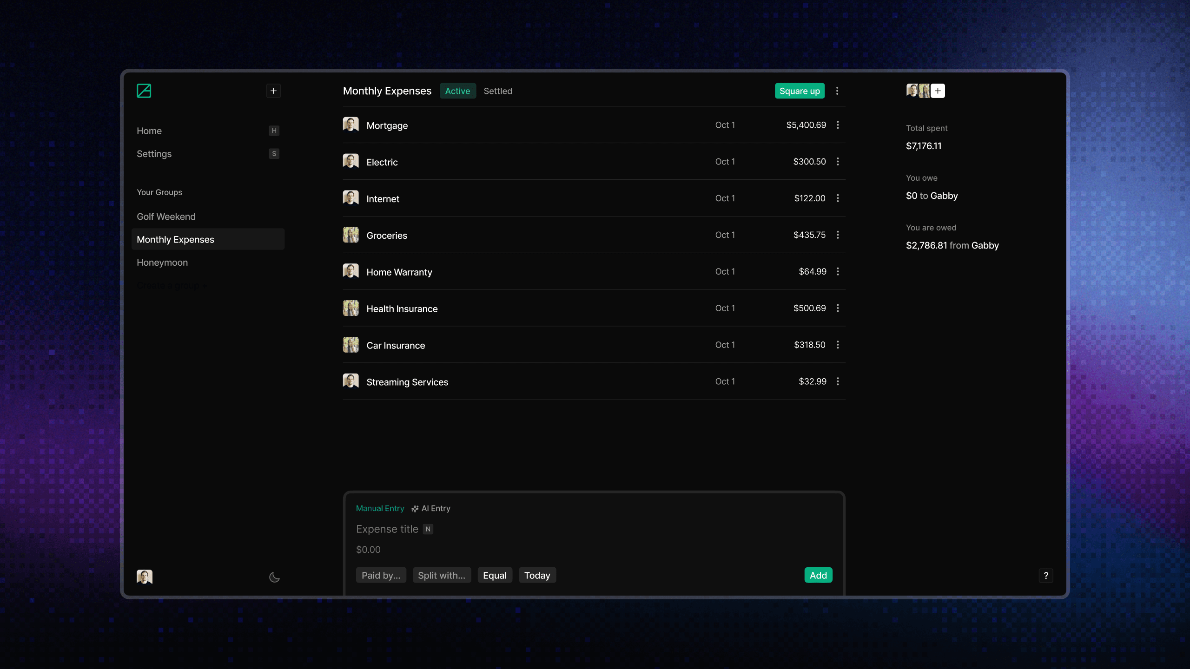
Task: Open the Split with selector
Action: [x=441, y=575]
